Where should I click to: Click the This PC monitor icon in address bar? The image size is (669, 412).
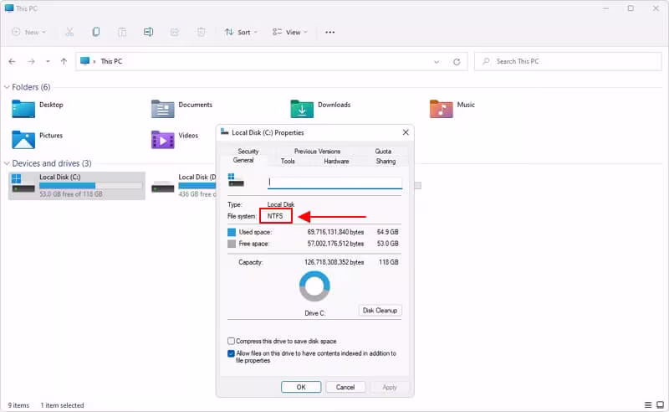pos(85,61)
